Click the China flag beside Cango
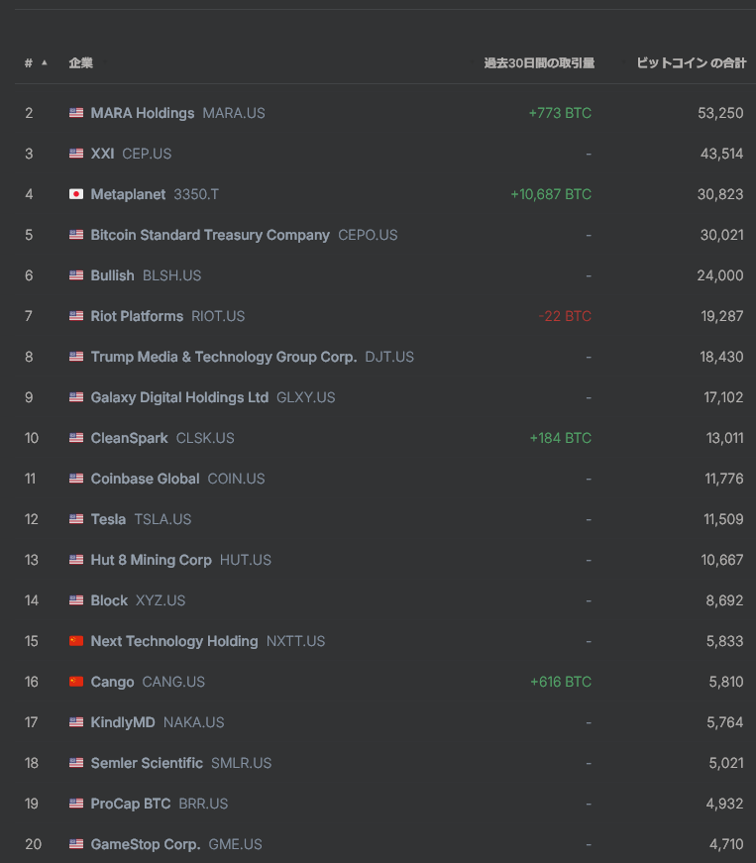Viewport: 756px width, 863px height. point(76,682)
